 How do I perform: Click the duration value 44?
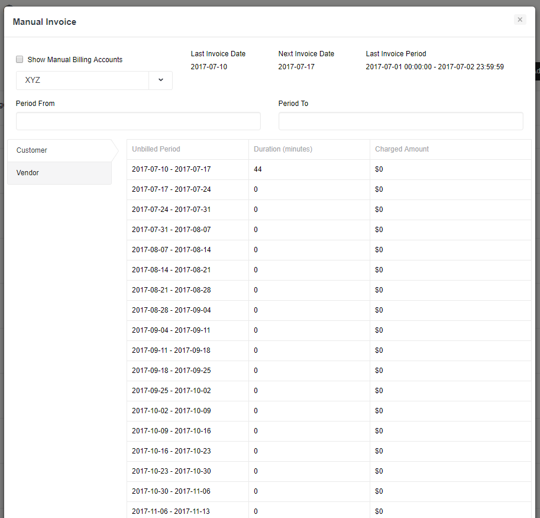(258, 169)
